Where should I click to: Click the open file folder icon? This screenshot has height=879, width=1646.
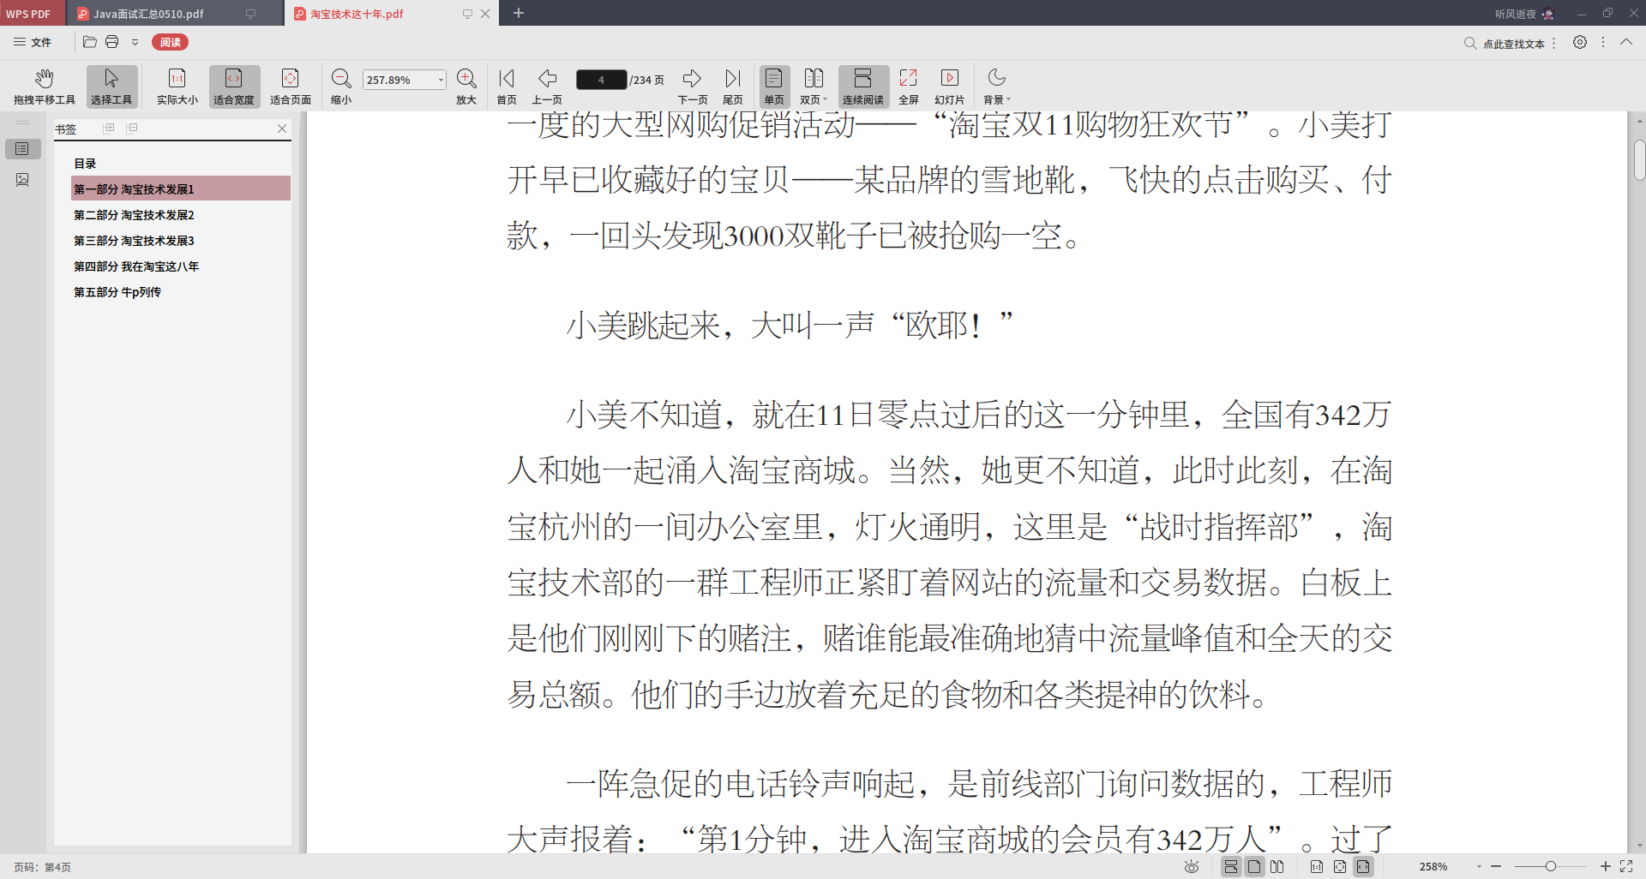point(89,42)
